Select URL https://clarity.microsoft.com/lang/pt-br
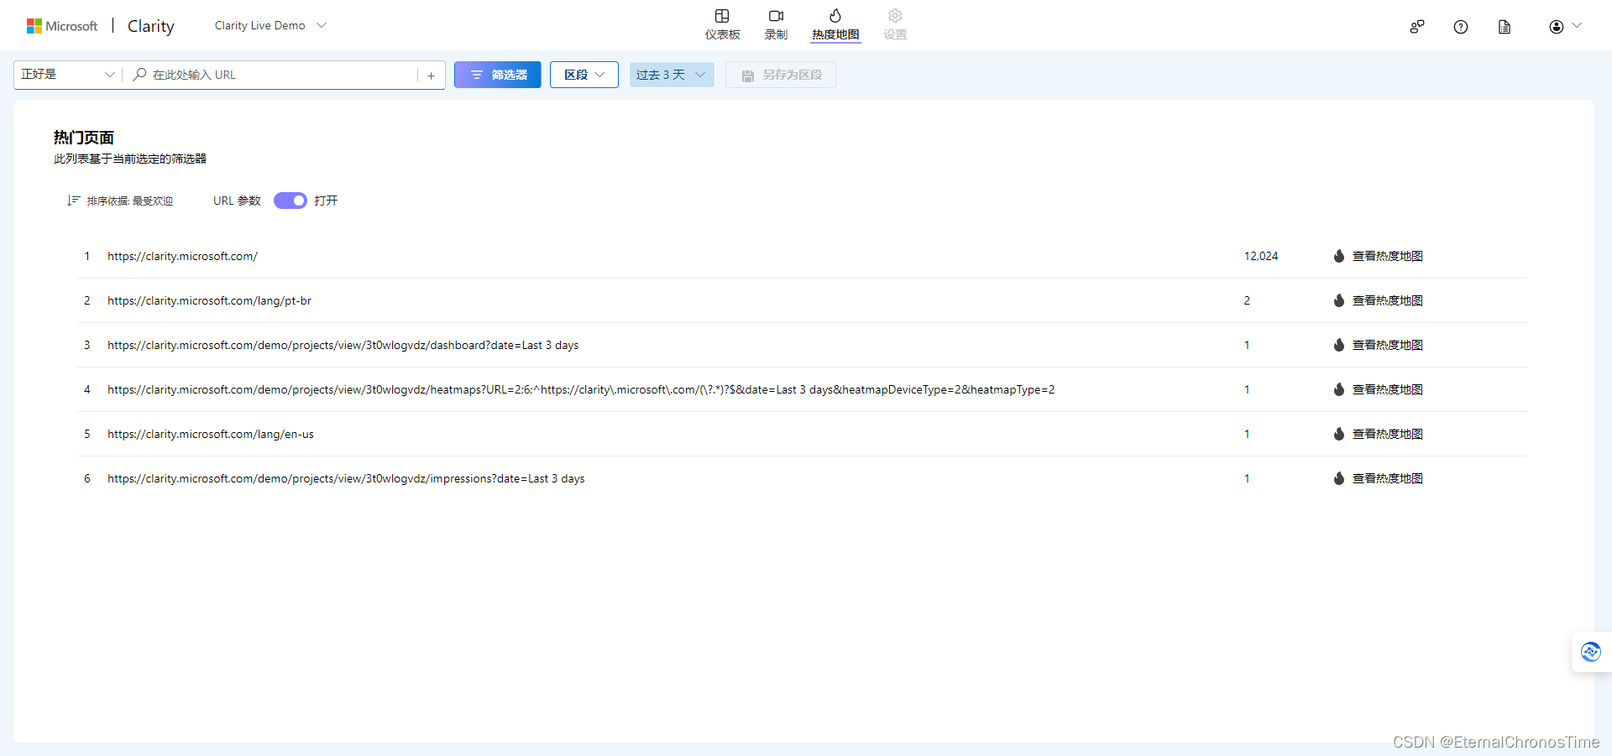Viewport: 1612px width, 756px height. (209, 300)
